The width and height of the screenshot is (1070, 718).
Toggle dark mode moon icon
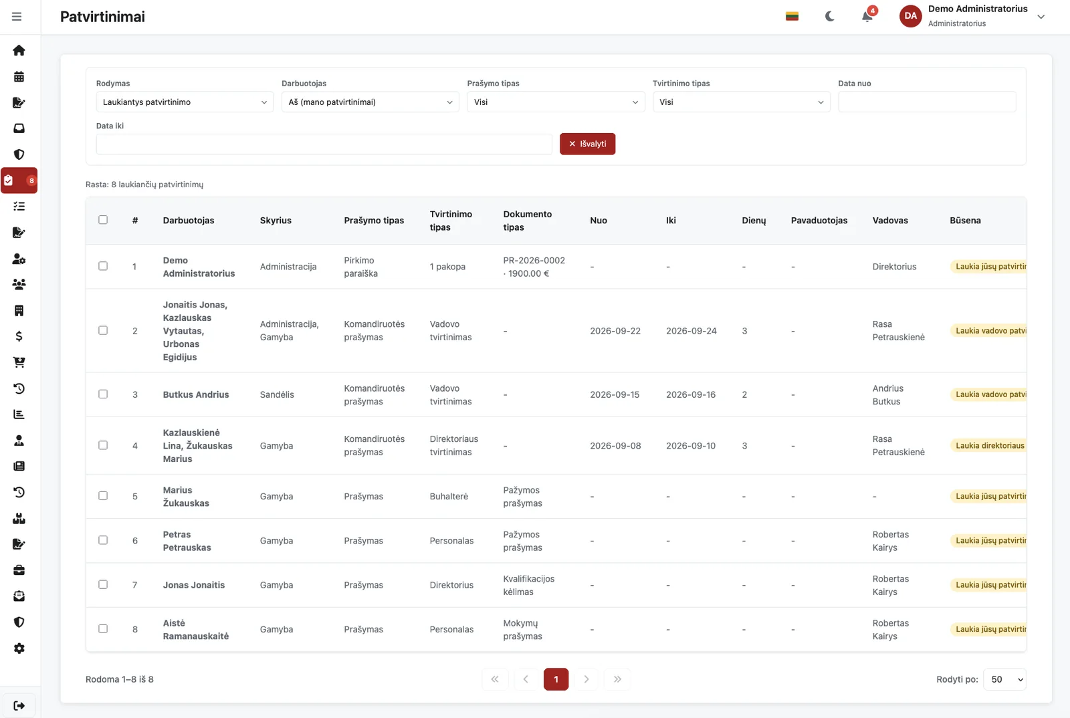[830, 16]
